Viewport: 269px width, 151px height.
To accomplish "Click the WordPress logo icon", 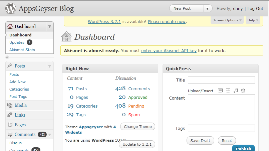I will tap(11, 9).
